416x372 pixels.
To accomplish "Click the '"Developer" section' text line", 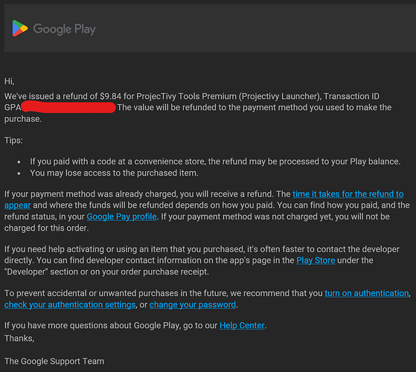I will click(x=106, y=272).
